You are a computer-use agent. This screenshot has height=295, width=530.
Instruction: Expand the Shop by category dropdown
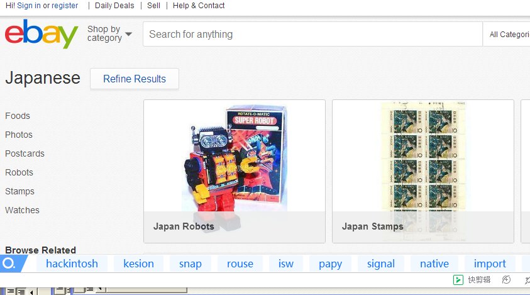pyautogui.click(x=109, y=34)
